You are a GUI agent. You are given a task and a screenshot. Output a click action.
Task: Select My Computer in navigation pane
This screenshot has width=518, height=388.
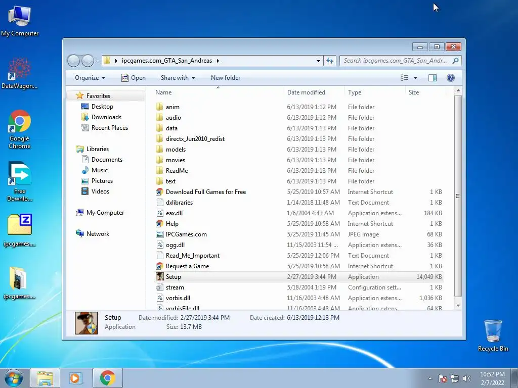point(105,213)
